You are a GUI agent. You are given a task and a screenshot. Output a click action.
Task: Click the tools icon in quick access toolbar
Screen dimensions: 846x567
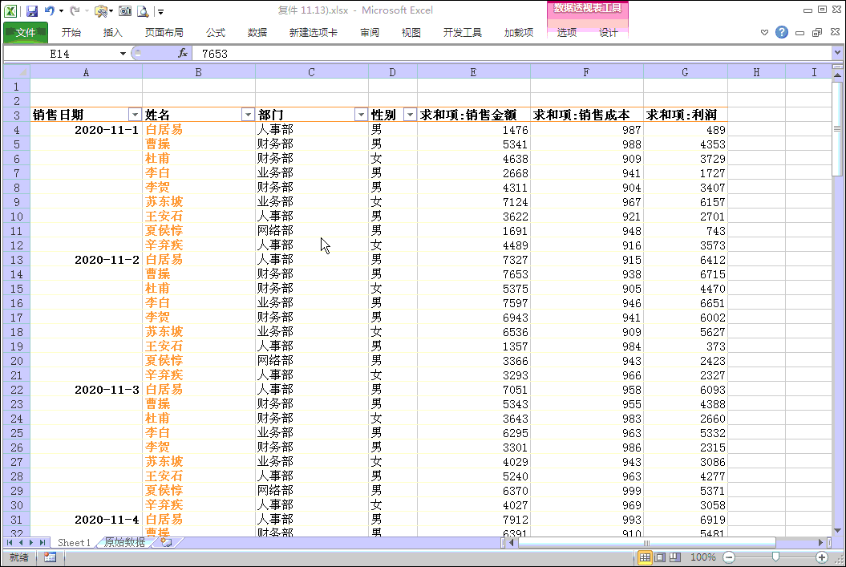click(x=100, y=10)
